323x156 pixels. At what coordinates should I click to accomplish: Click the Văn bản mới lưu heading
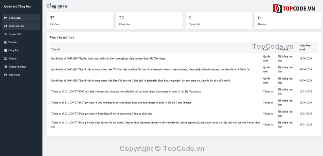coord(62,37)
